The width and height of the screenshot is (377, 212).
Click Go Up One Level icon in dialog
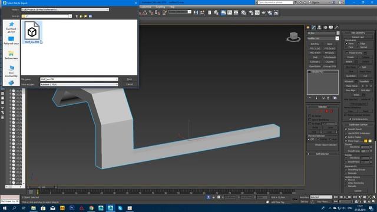[x=81, y=16]
